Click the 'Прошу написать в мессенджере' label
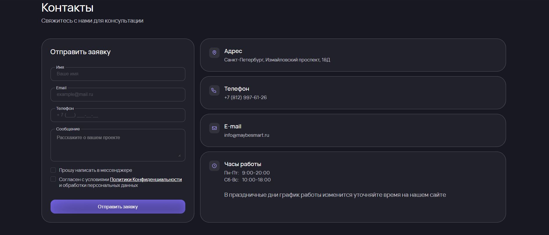Viewport: 549px width, 235px height. (96, 170)
